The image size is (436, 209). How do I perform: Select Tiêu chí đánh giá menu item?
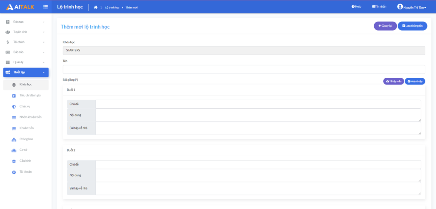click(30, 95)
